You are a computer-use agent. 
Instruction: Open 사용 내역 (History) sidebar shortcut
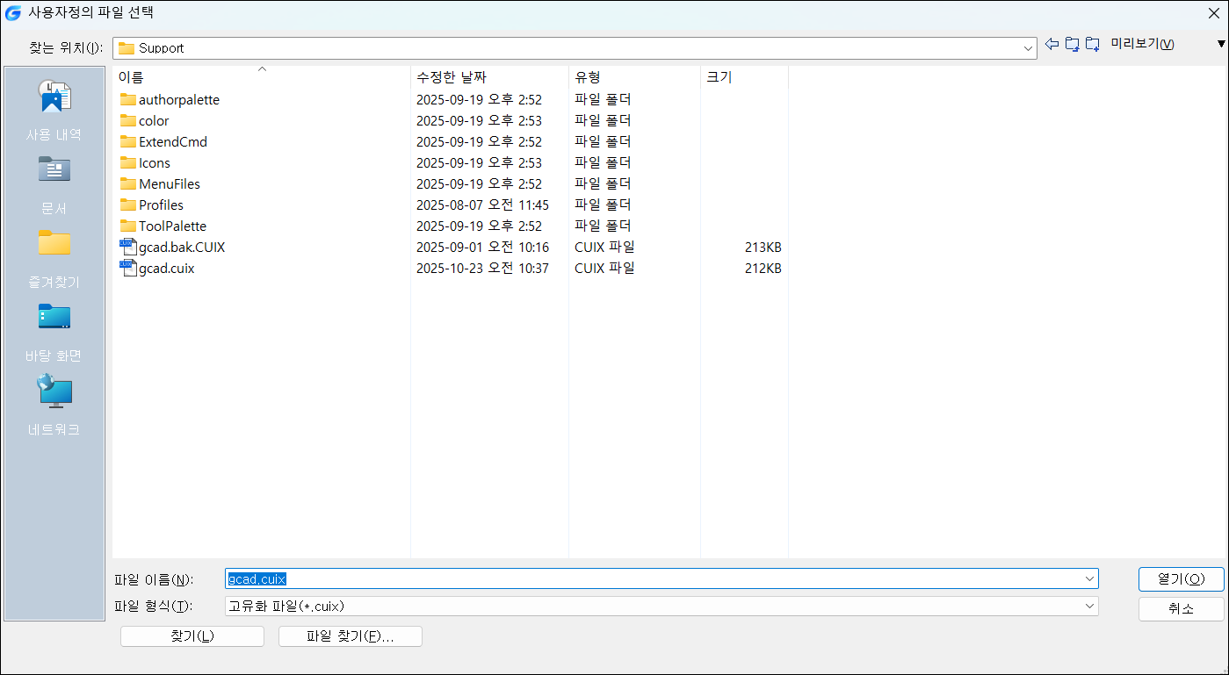pos(54,110)
